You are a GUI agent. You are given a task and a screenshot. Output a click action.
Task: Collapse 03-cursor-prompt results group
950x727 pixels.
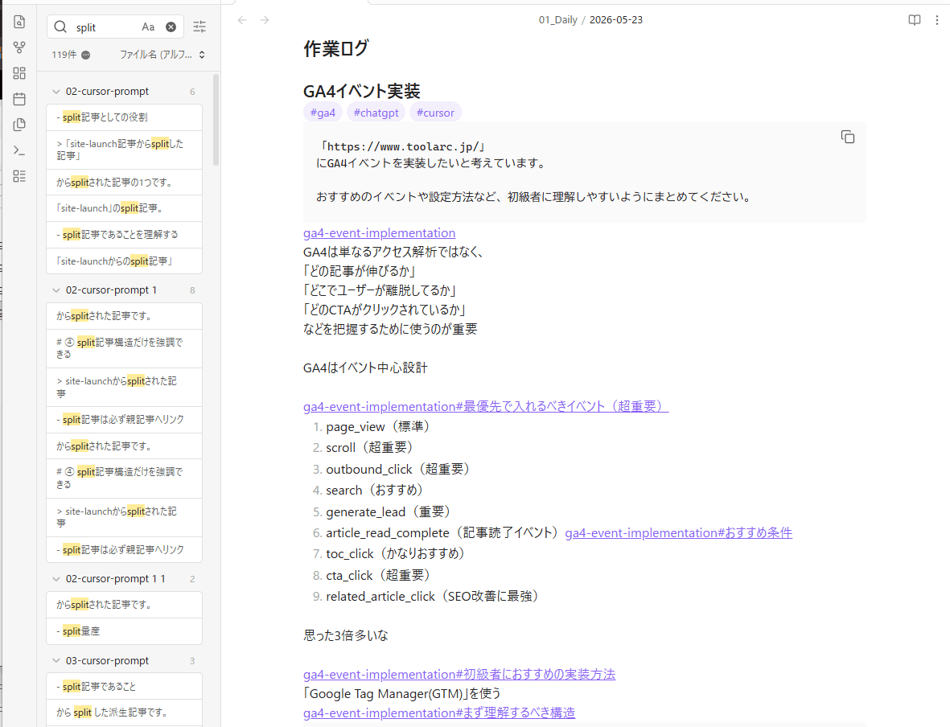point(56,660)
